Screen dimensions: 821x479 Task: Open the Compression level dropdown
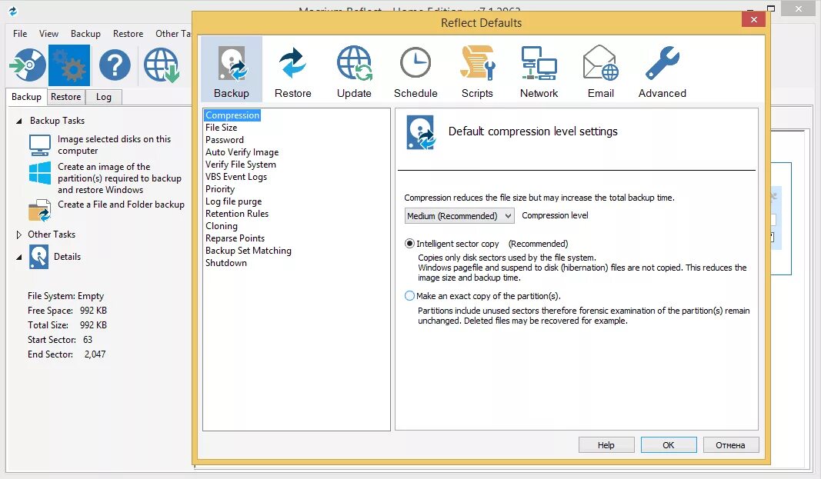(x=459, y=216)
